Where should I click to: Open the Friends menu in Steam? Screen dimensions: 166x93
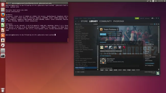click(85, 18)
